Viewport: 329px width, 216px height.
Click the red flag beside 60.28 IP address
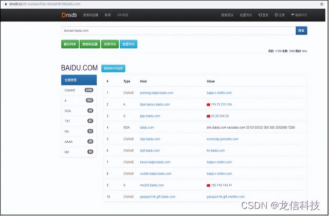tap(208, 116)
